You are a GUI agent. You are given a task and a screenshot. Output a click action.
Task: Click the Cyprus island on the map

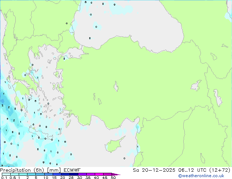tap(115, 144)
